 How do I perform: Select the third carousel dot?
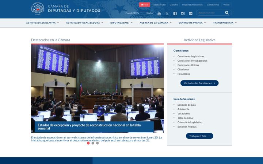coord(98,143)
